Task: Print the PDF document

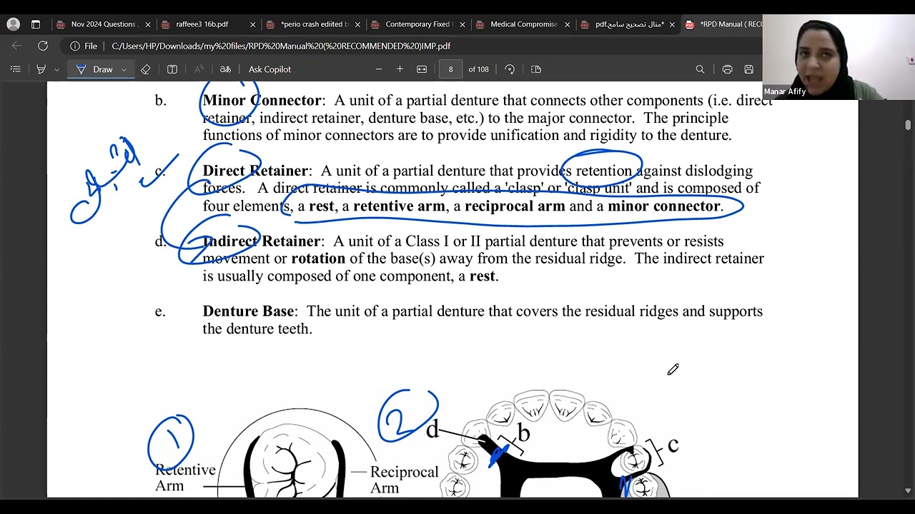Action: tap(727, 69)
